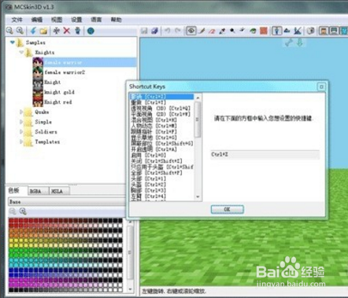The height and width of the screenshot is (298, 348).
Task: Click the shortcut list scroll up arrow
Action: (x=198, y=97)
